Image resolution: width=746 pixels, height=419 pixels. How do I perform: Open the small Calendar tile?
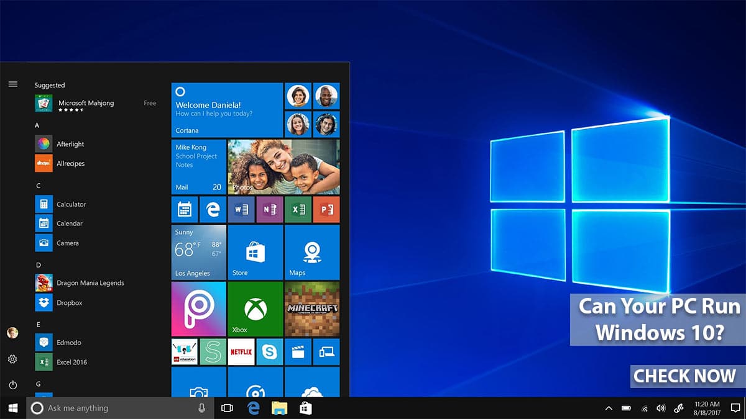185,209
